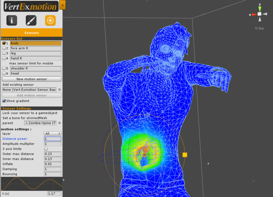The height and width of the screenshot is (197, 273).
Task: Click the Bouncing value field
Action: pos(53,174)
